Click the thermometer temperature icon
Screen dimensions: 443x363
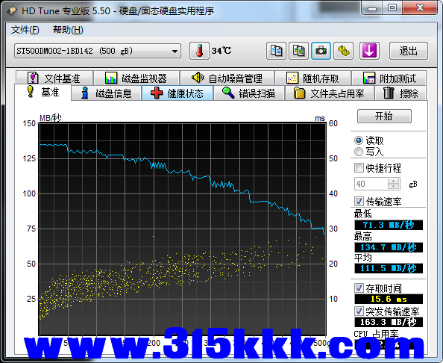coord(199,51)
